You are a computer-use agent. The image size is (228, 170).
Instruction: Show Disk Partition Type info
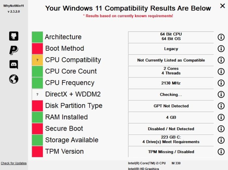tap(221, 106)
